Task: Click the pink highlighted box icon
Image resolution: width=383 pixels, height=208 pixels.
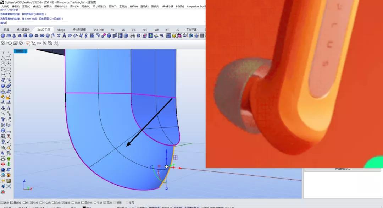Action: click(179, 36)
